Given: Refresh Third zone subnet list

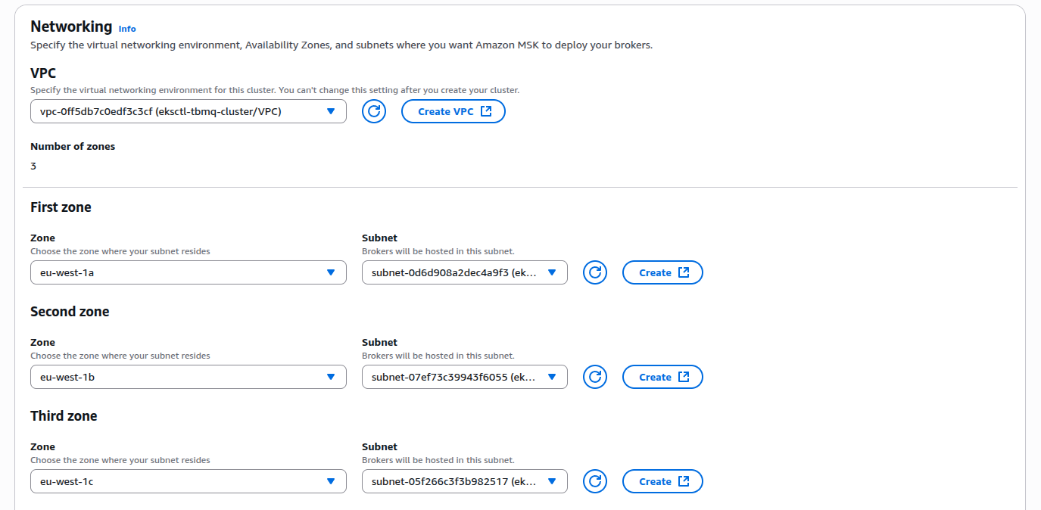Looking at the screenshot, I should pos(595,481).
